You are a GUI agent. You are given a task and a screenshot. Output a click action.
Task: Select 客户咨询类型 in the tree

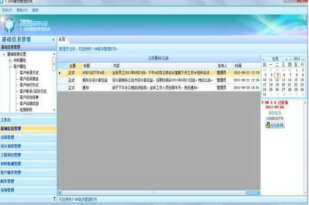click(29, 104)
